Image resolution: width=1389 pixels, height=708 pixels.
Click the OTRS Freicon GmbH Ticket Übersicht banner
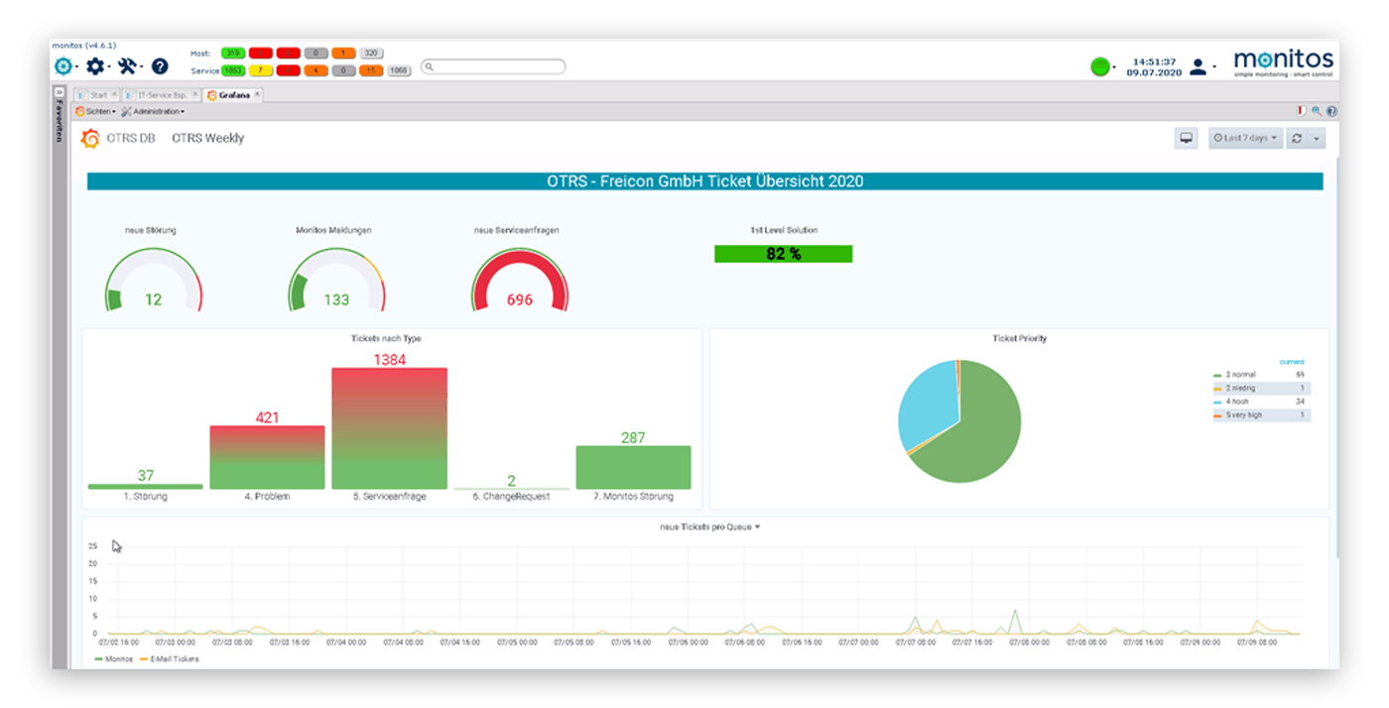click(x=704, y=181)
